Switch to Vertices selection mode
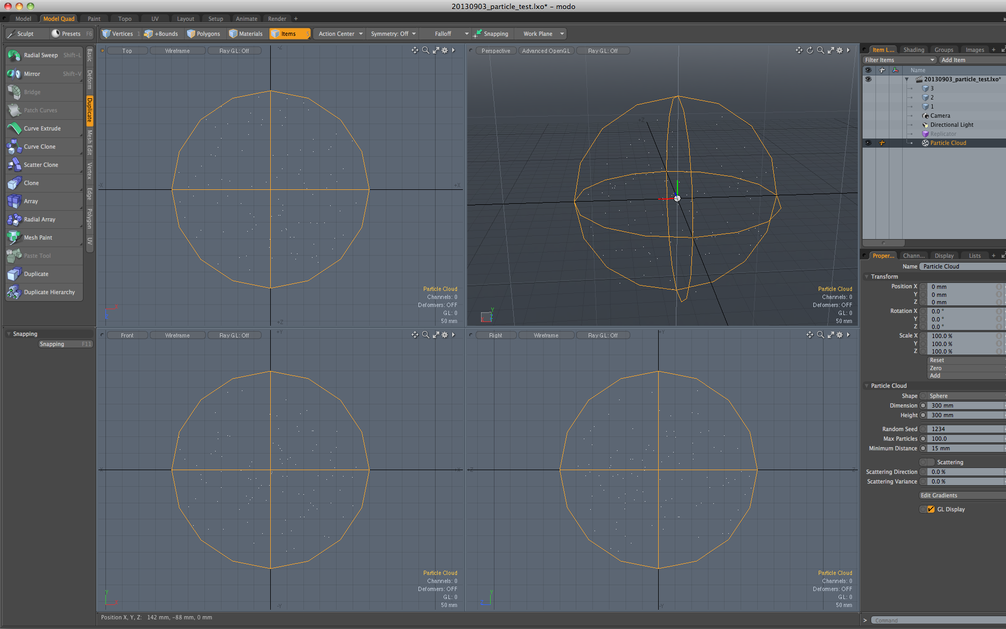This screenshot has width=1006, height=629. coord(120,34)
